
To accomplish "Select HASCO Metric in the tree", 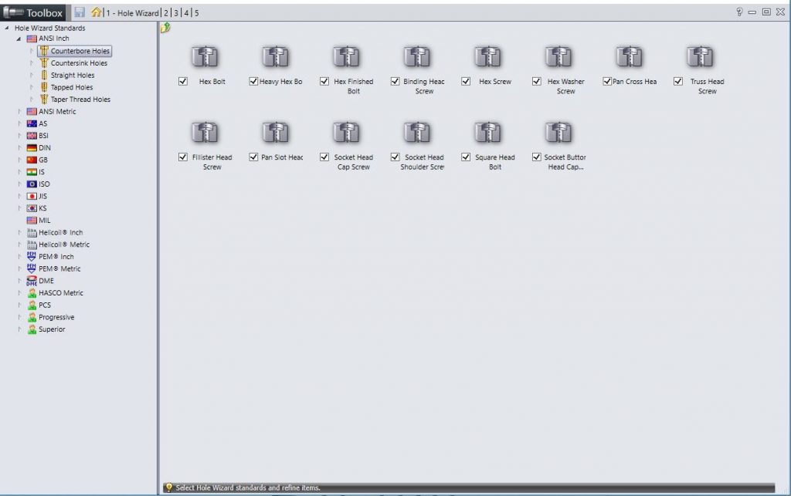I will pos(60,292).
